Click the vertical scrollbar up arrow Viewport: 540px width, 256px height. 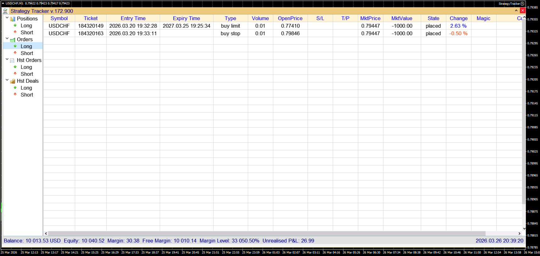coord(524,17)
